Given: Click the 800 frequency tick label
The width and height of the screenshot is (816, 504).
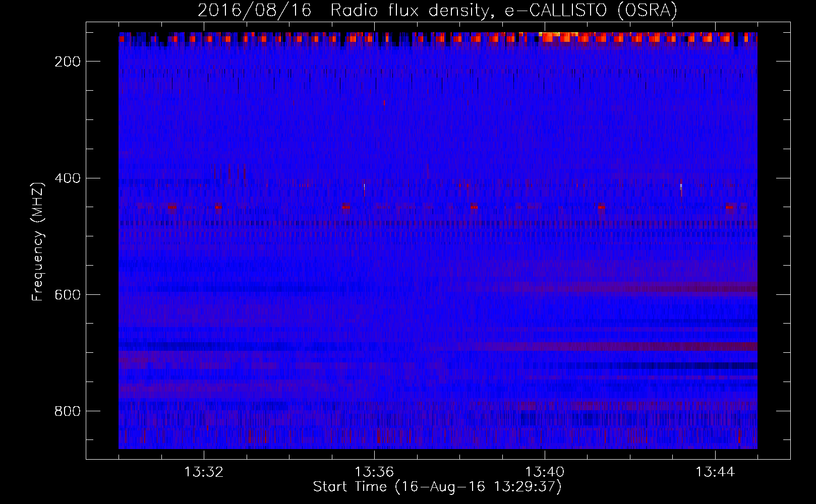Looking at the screenshot, I should [x=68, y=411].
